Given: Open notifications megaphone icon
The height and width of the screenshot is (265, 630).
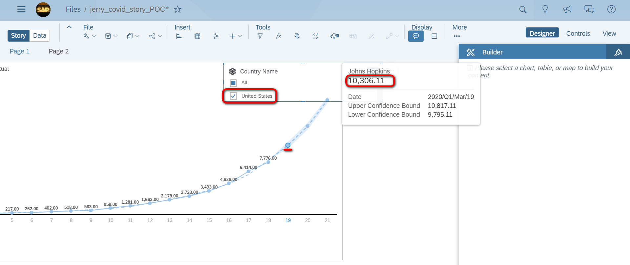Looking at the screenshot, I should coord(567,9).
